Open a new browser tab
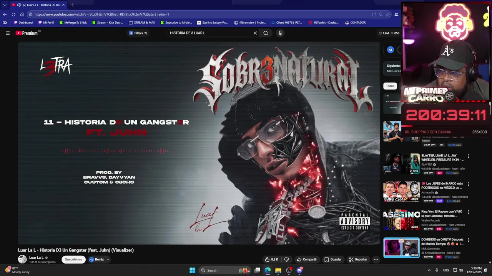The image size is (492, 276). point(72,5)
